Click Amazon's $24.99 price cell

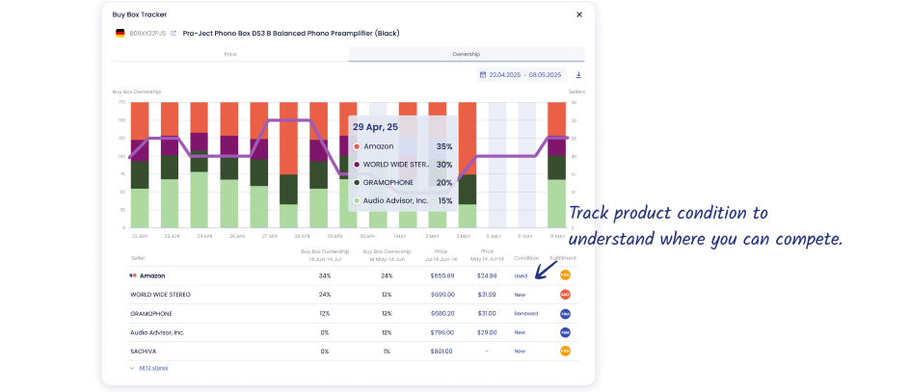[x=487, y=276]
